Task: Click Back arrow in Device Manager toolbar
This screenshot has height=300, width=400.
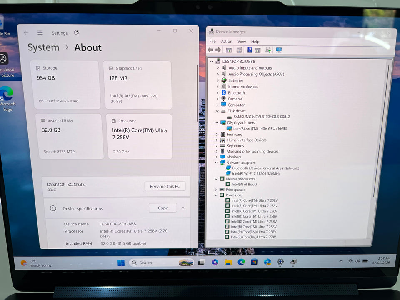Action: tap(210, 50)
